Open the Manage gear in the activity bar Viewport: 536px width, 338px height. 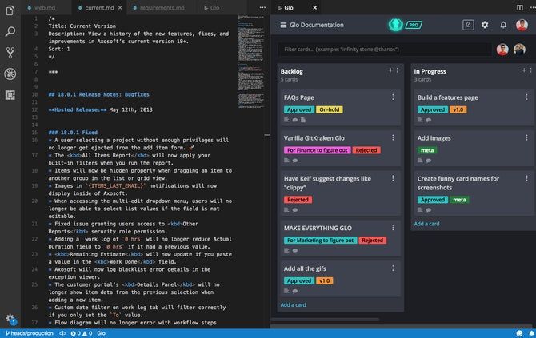coord(10,320)
